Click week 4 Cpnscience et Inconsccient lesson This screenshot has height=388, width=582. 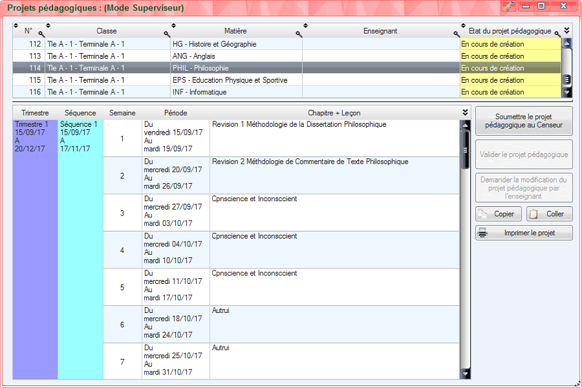coord(334,250)
